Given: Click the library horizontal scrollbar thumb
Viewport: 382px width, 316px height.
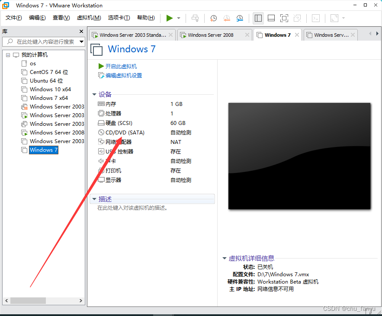Looking at the screenshot, I should (28, 301).
